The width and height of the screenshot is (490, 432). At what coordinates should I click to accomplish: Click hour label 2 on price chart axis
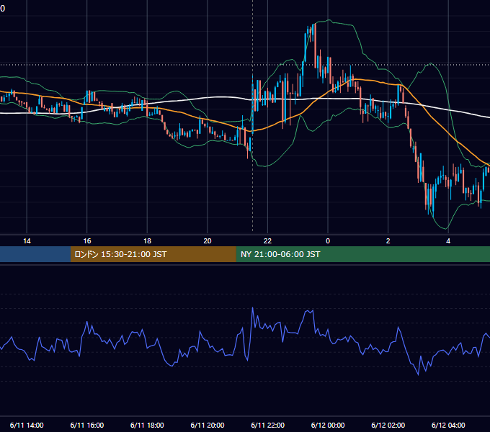point(388,241)
